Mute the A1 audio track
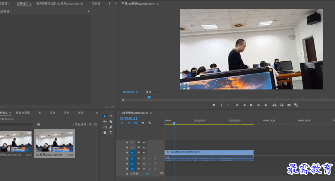 click(x=144, y=159)
